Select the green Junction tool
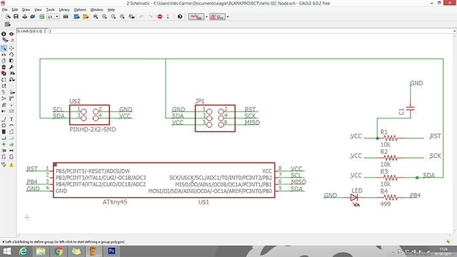Image resolution: width=457 pixels, height=257 pixels. tap(3, 144)
